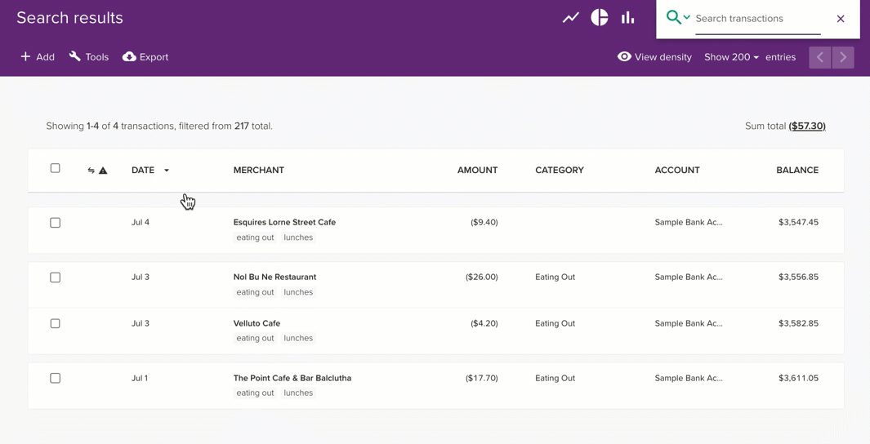Click the Sum total ($57.30) link
Viewport: 870px width, 444px height.
[807, 126]
